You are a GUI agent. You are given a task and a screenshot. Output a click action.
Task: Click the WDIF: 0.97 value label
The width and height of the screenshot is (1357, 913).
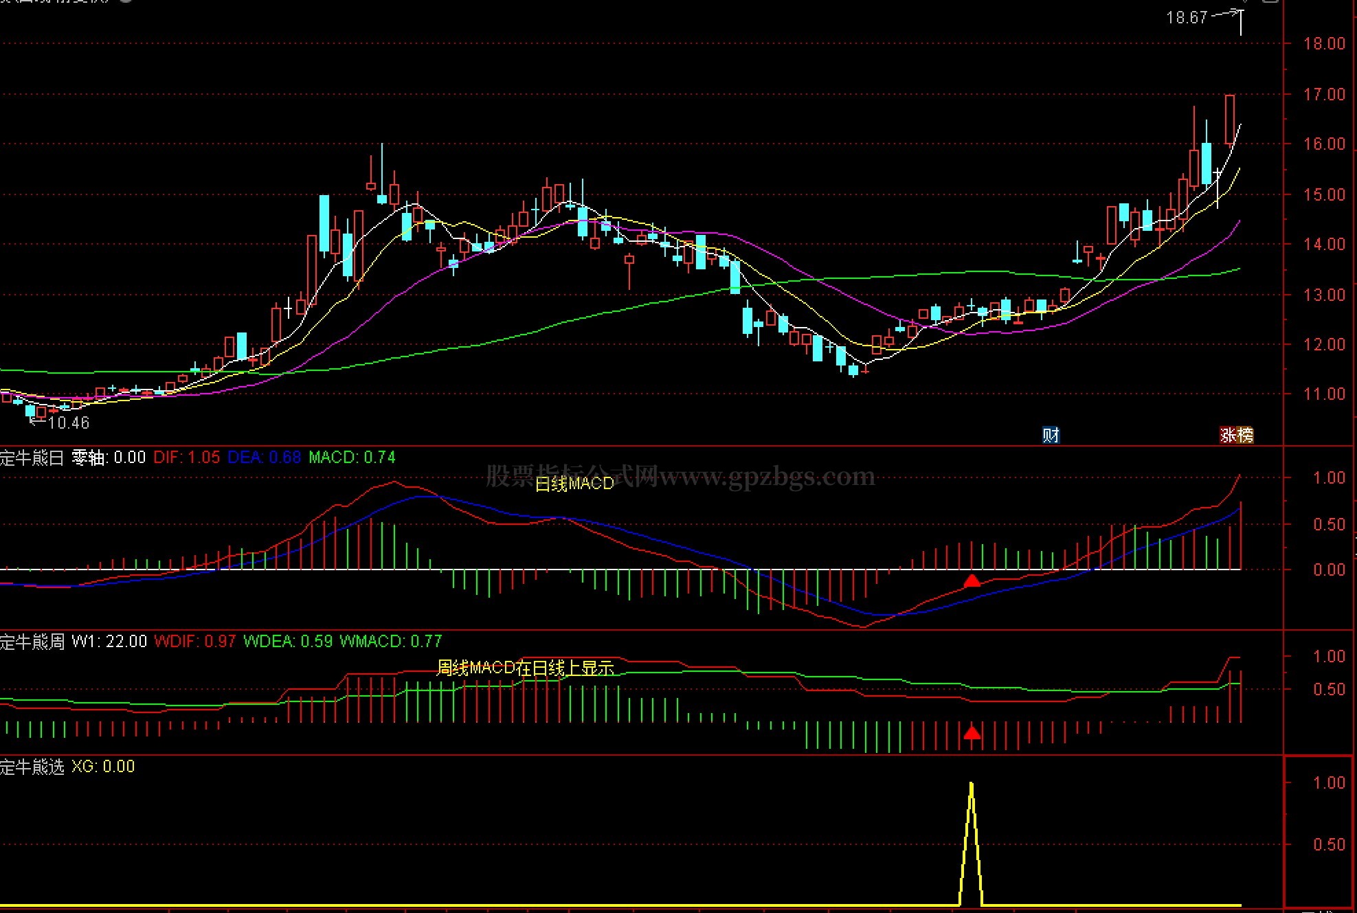click(194, 642)
